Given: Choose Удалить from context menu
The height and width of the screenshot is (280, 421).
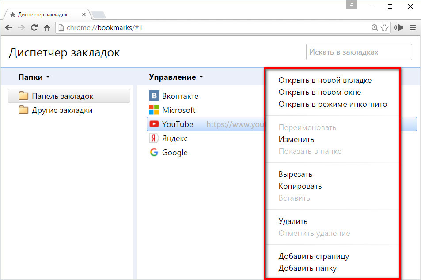Looking at the screenshot, I should click(x=292, y=221).
